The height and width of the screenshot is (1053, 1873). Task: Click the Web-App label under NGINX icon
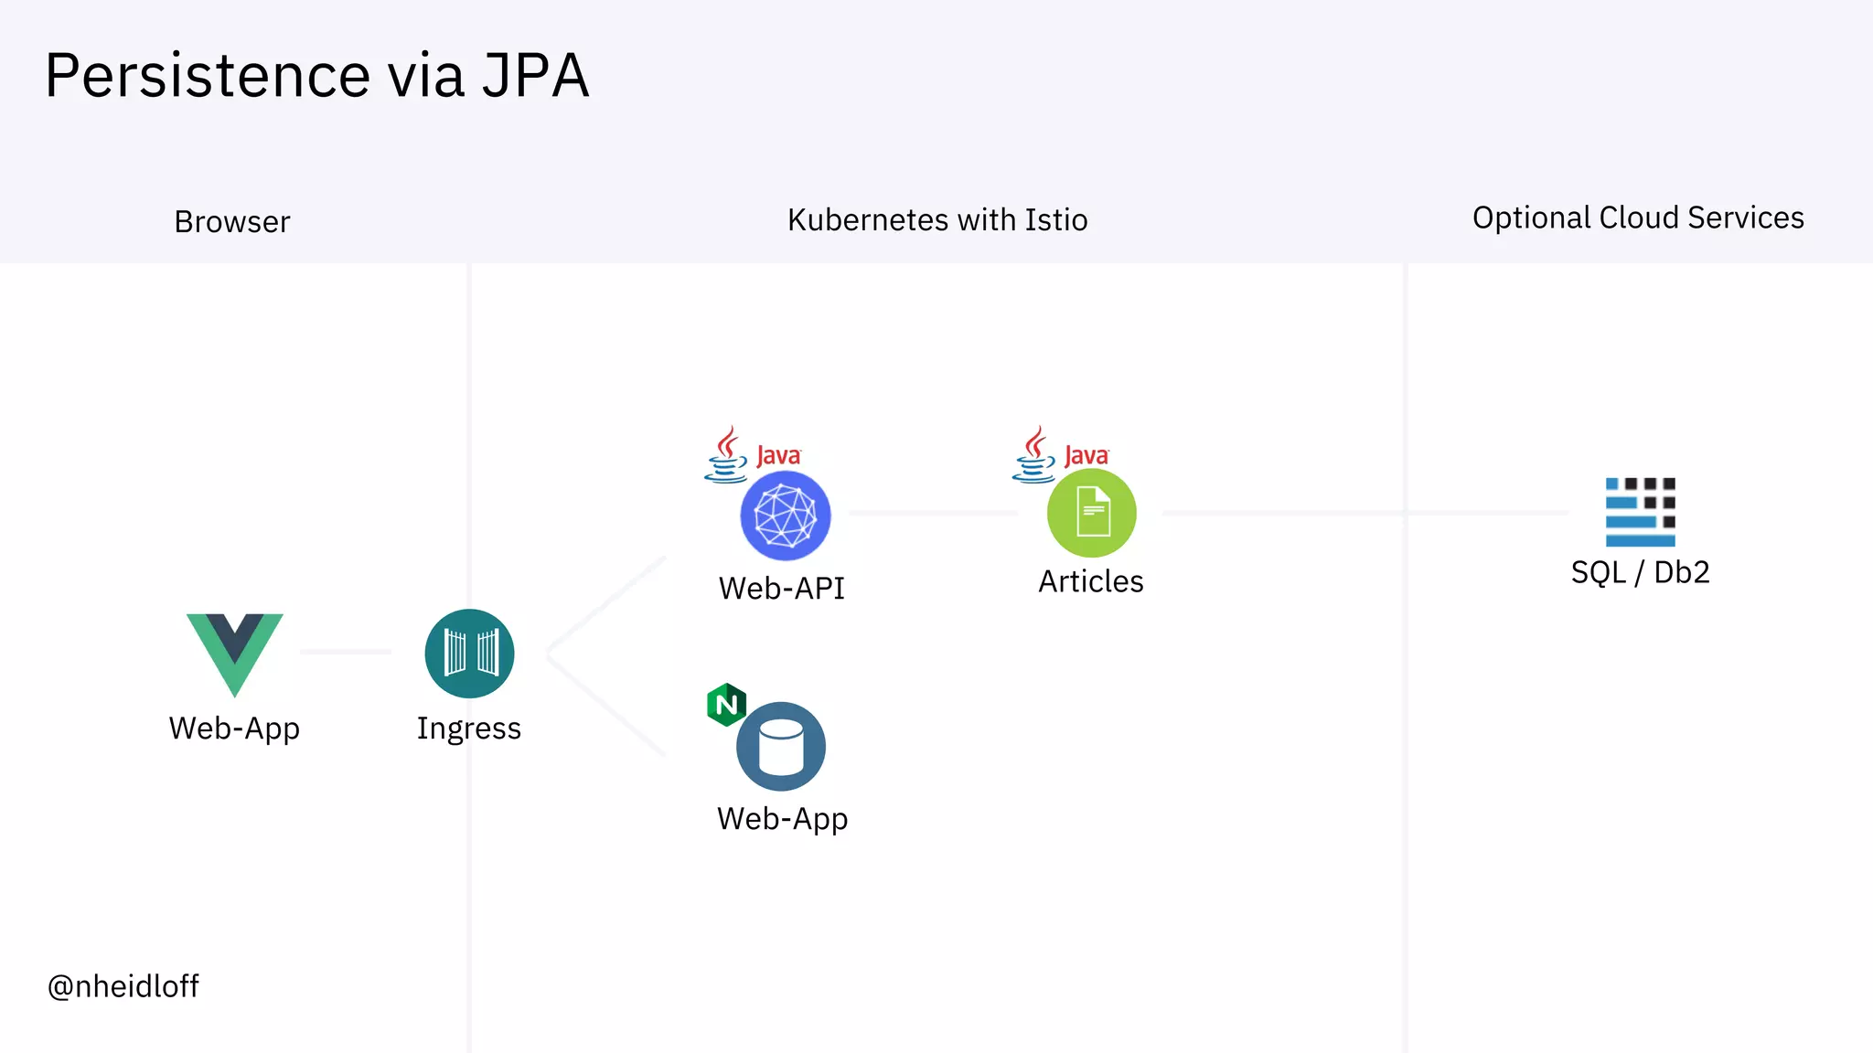click(x=783, y=819)
